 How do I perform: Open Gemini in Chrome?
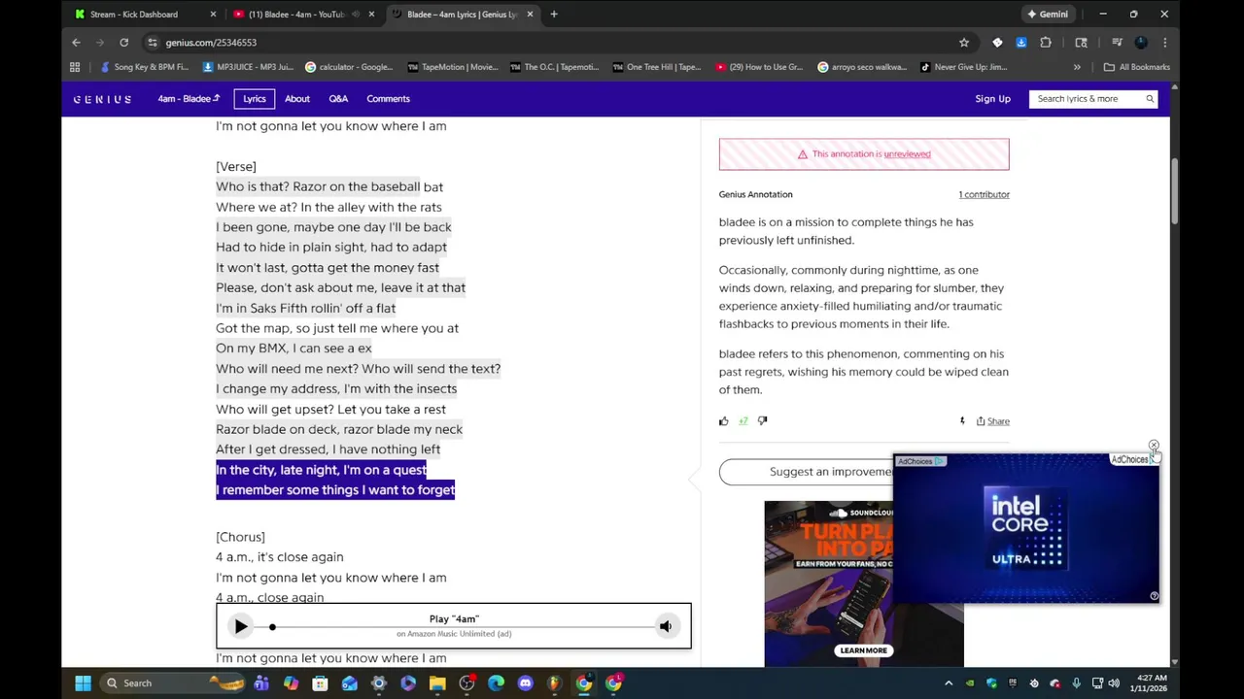(x=1048, y=15)
